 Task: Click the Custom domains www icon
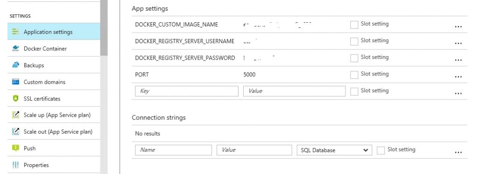pos(15,82)
